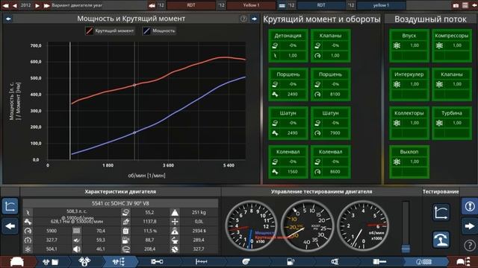Click the graph button under Тестирование

pyautogui.click(x=441, y=212)
